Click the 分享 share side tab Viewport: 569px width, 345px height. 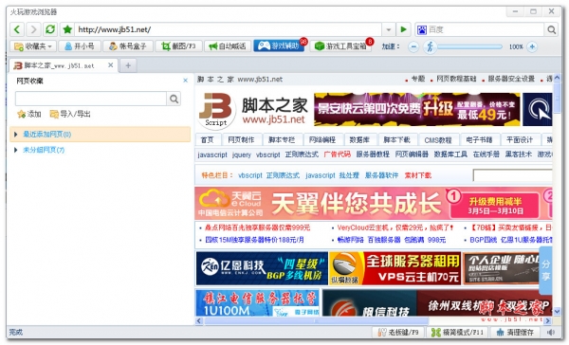click(x=546, y=270)
